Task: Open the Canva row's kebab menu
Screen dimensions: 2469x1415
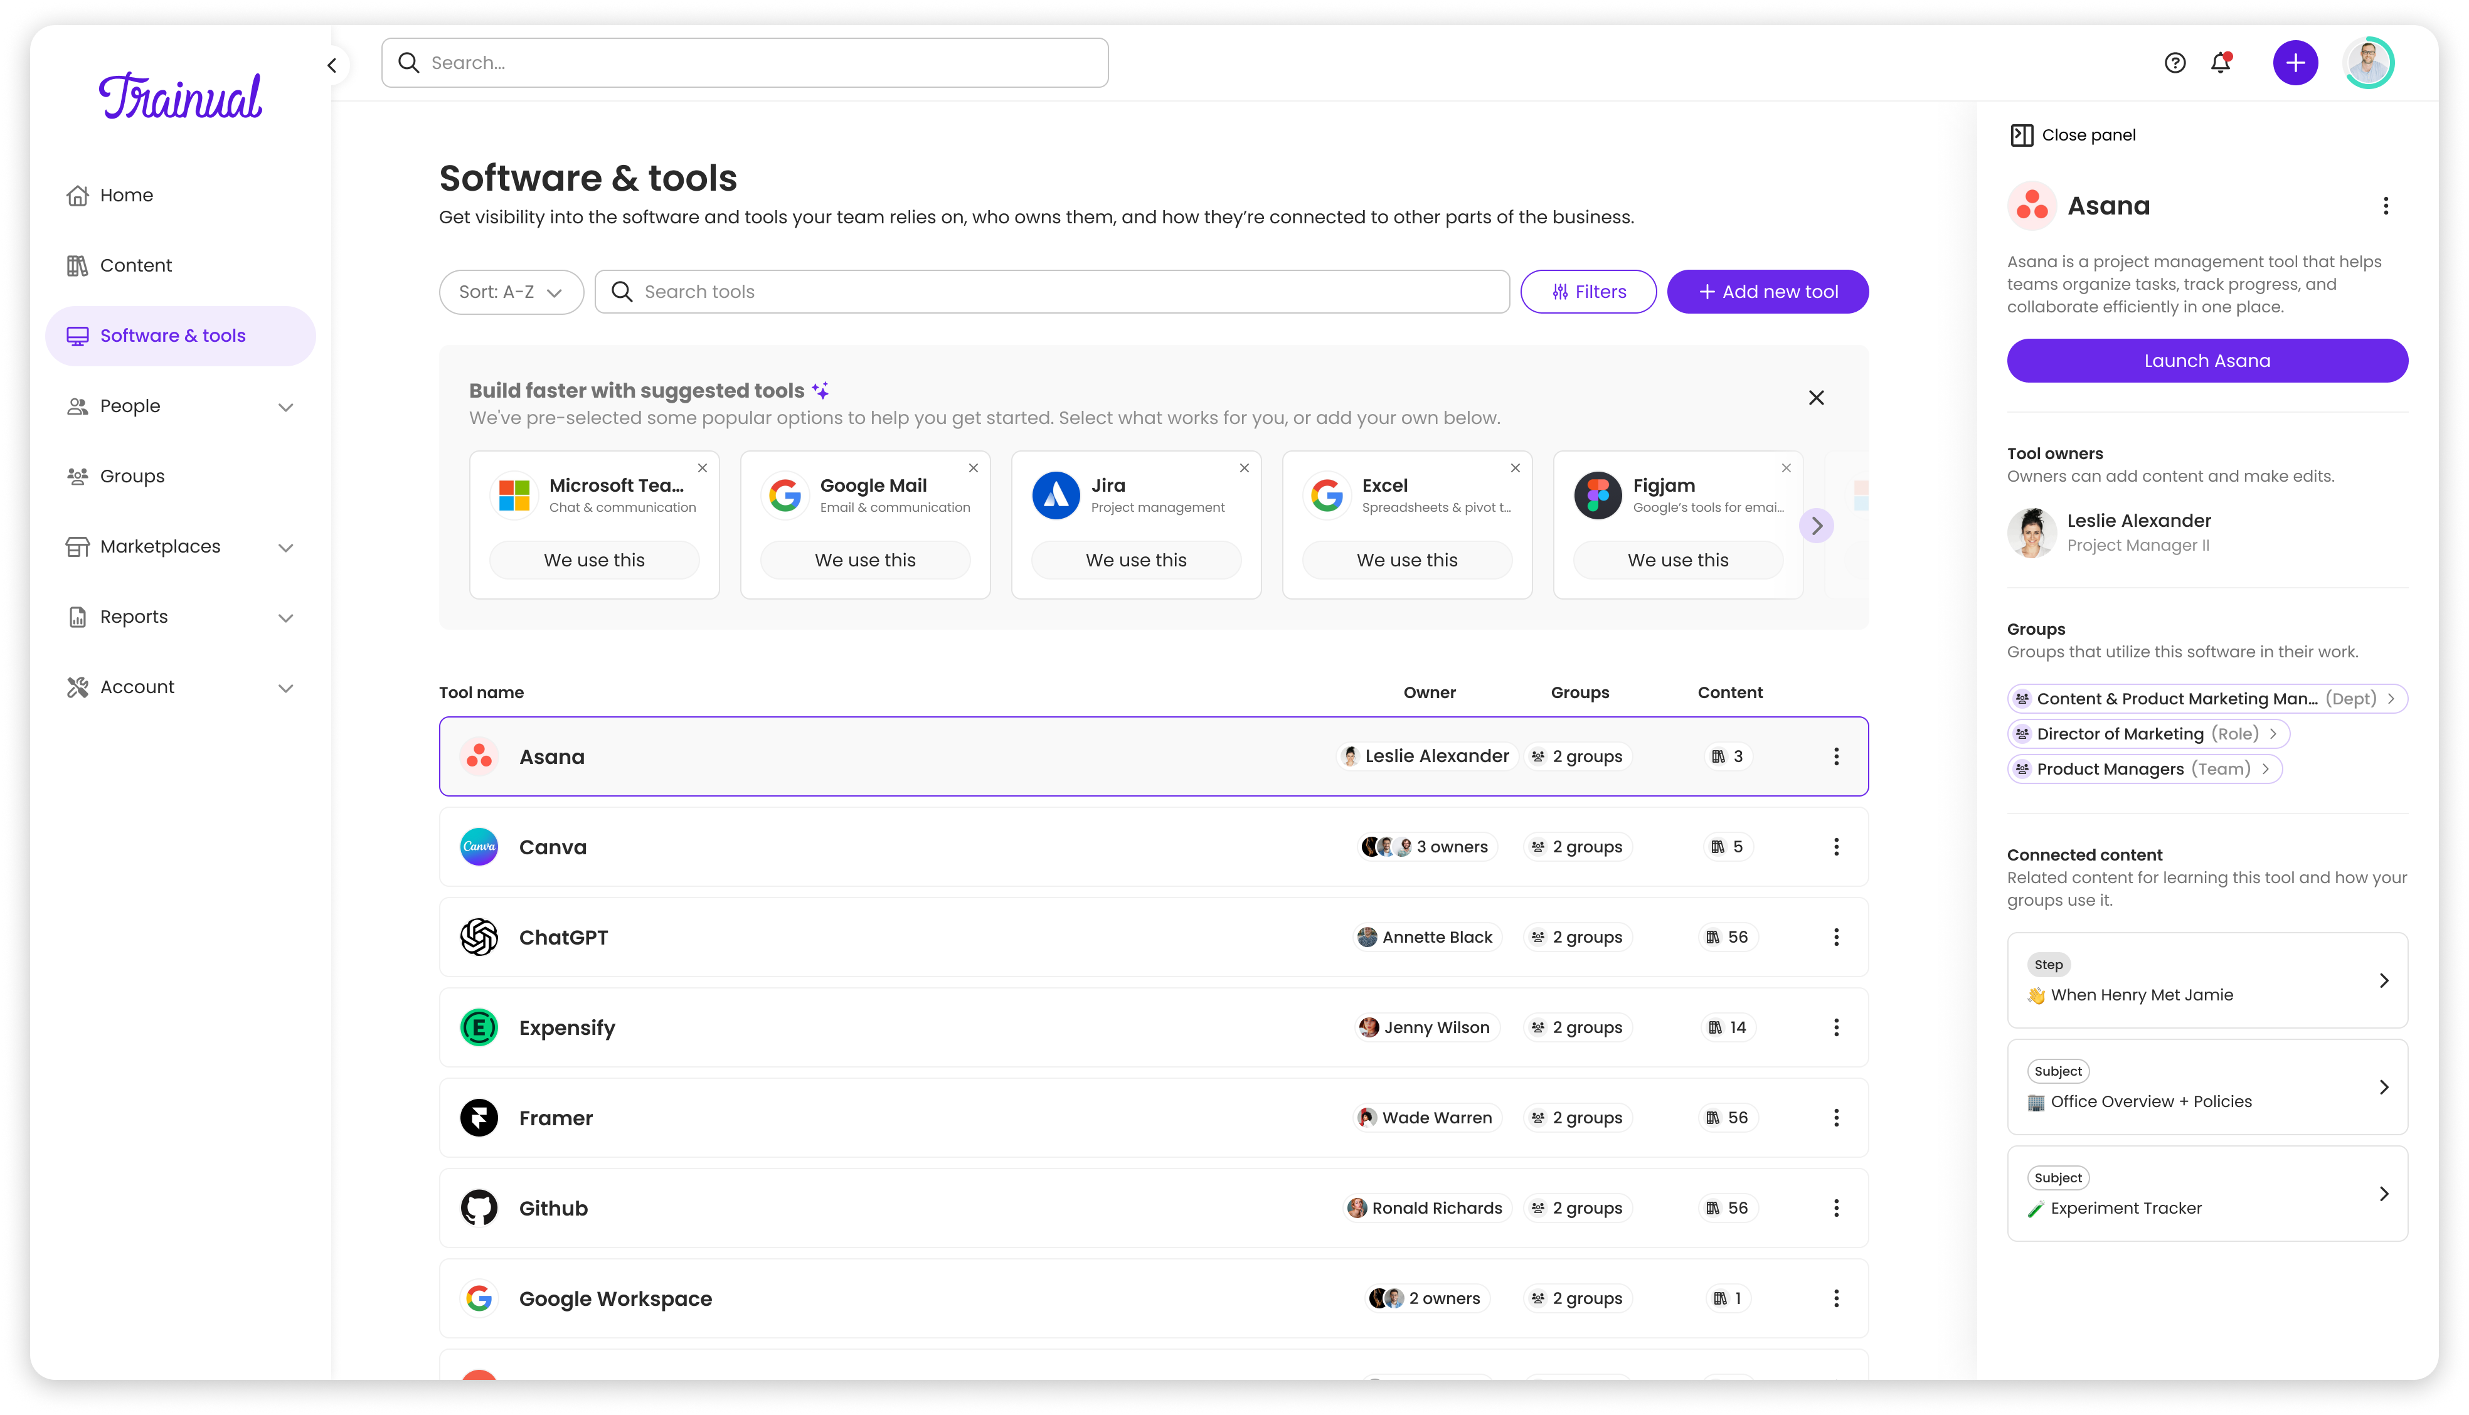Action: (1835, 847)
